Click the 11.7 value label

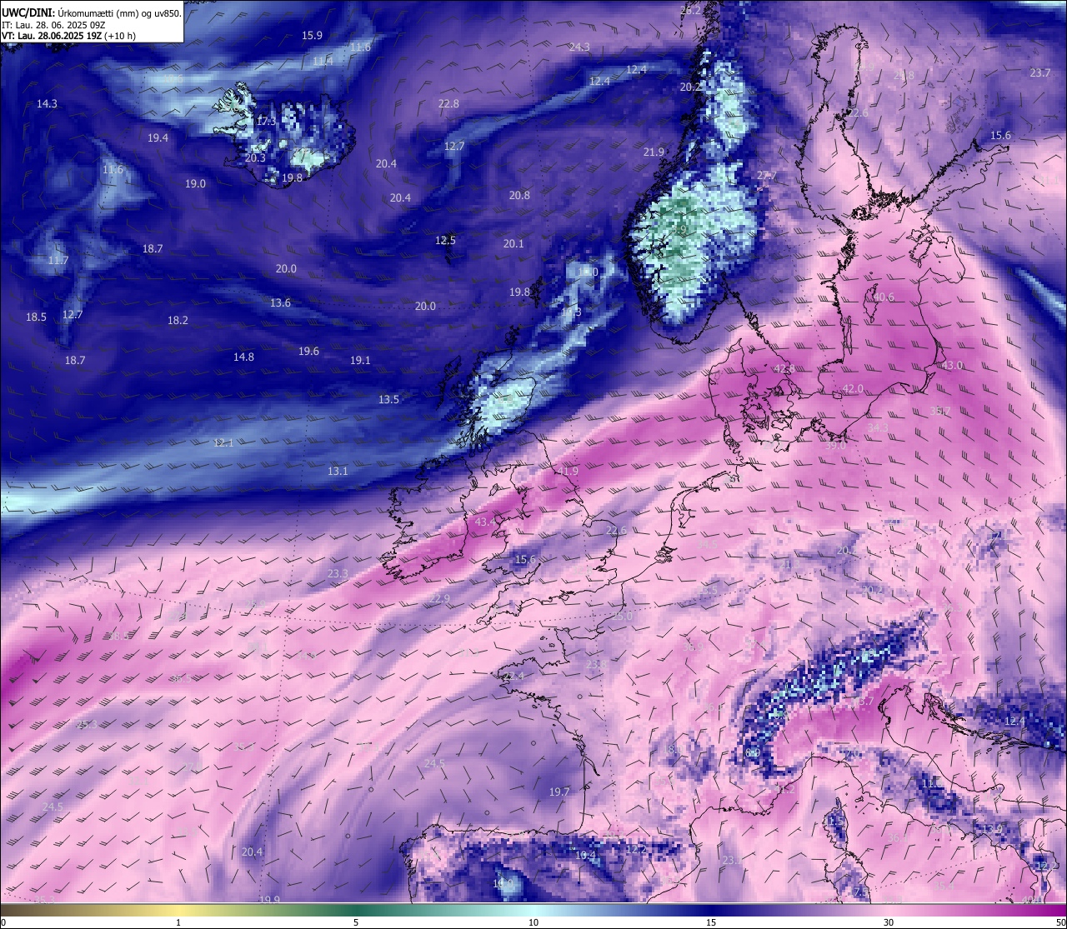[58, 261]
